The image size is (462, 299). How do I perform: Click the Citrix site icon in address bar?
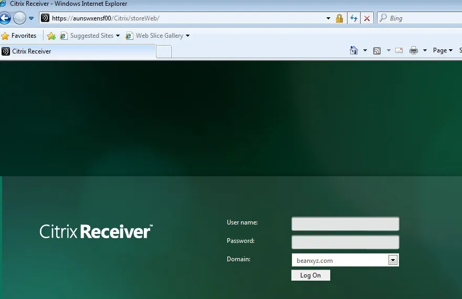click(45, 18)
